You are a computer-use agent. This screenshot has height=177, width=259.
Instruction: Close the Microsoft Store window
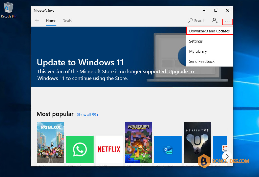pyautogui.click(x=227, y=10)
